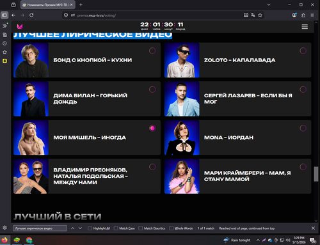The width and height of the screenshot is (320, 245).
Task: Switch to the Номинанты Премии МУЗ-ТВ tab
Action: tap(48, 4)
